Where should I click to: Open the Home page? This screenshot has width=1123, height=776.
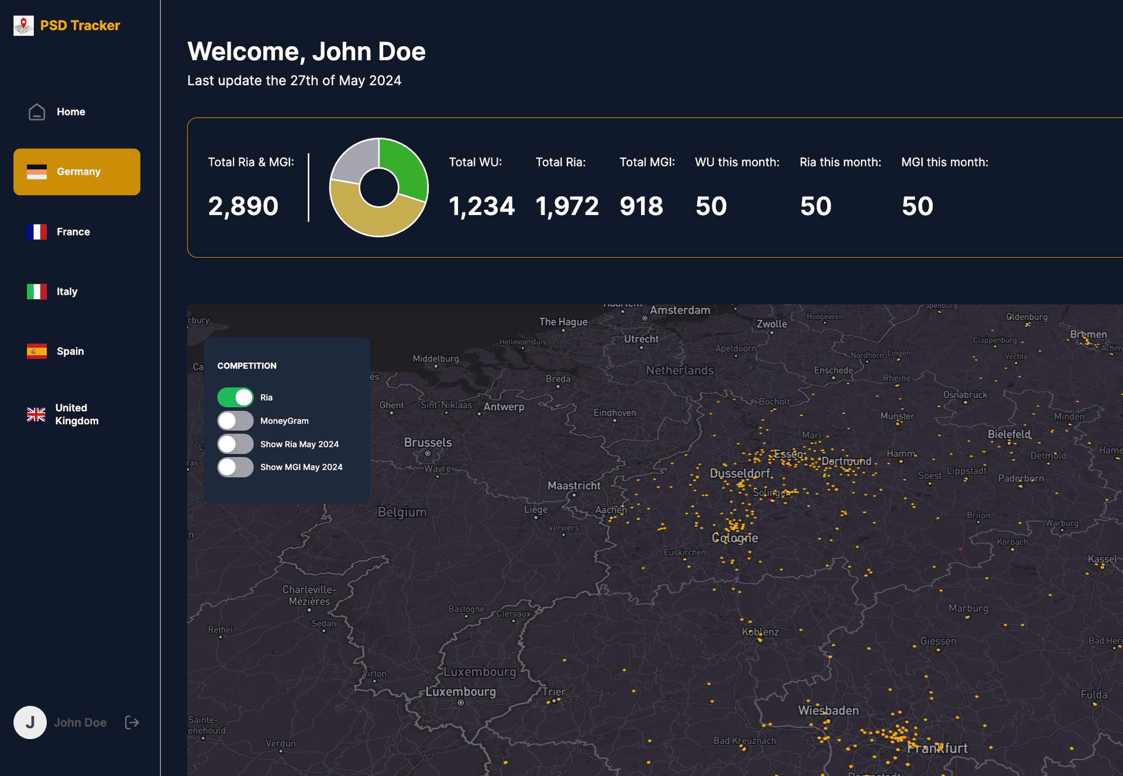[77, 112]
